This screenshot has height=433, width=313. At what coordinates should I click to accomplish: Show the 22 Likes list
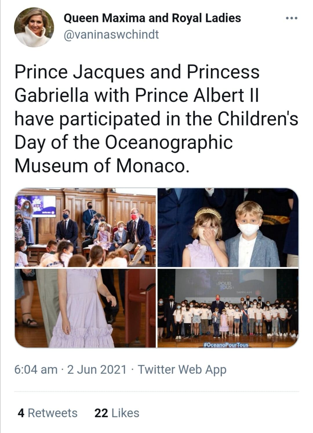117,413
